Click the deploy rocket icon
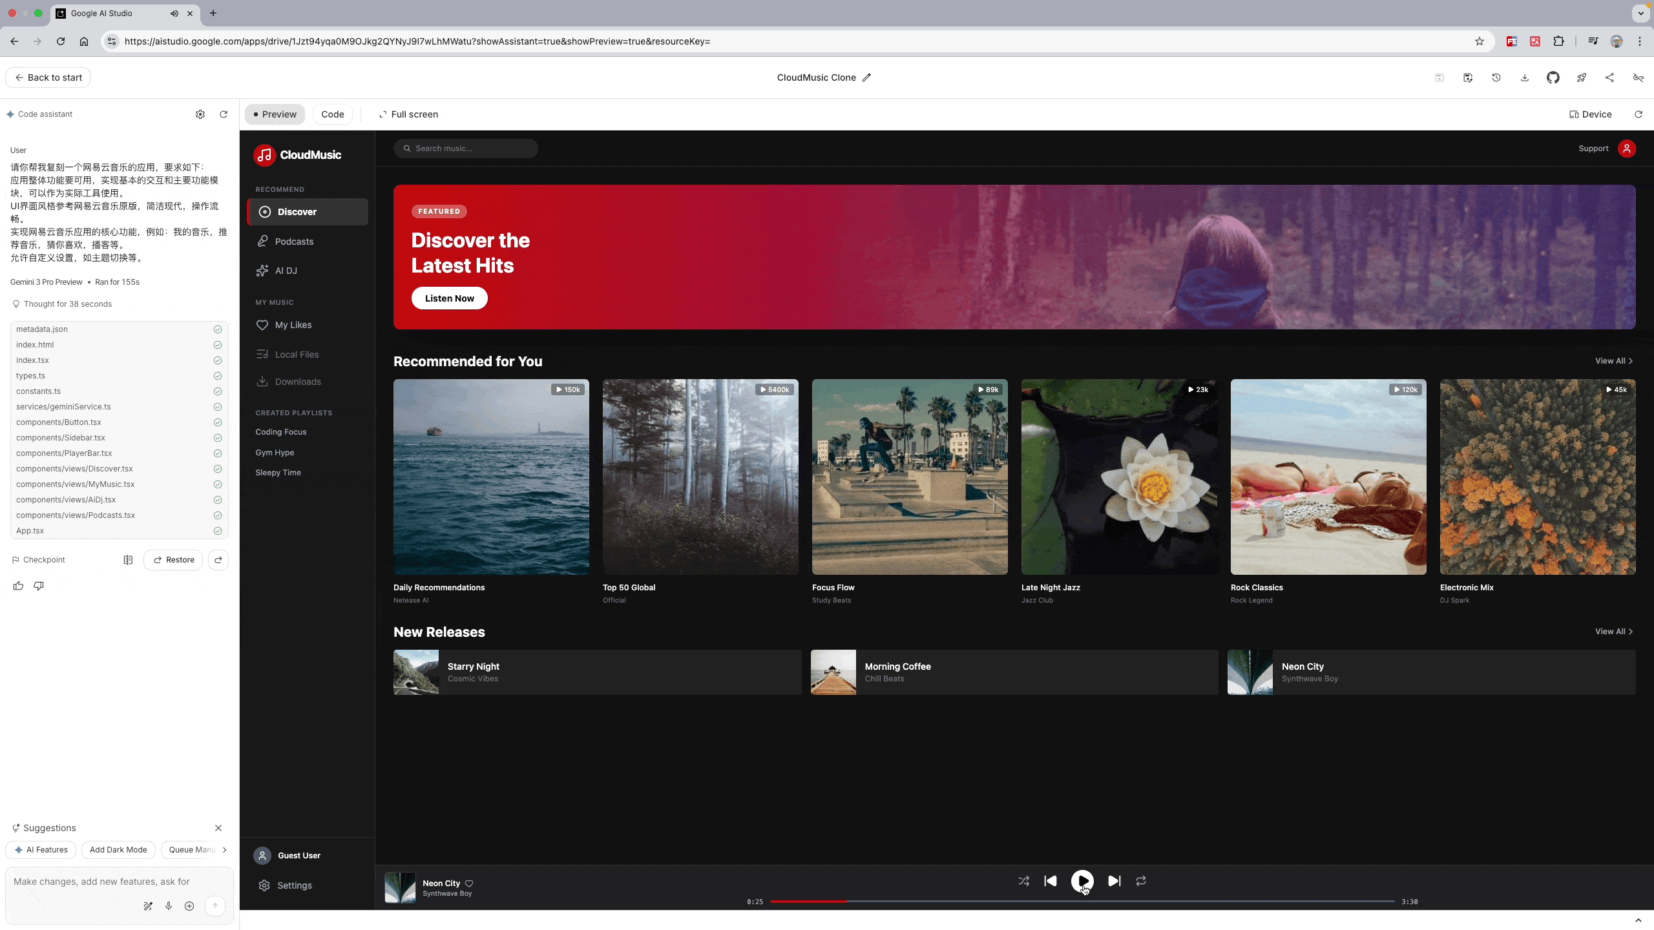This screenshot has width=1654, height=930. coord(1581,77)
